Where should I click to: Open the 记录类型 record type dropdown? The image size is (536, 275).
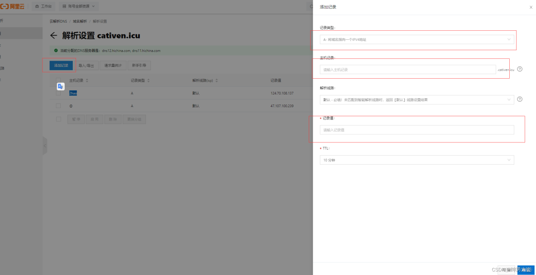tap(416, 39)
